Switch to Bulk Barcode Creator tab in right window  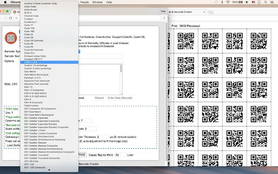(x=181, y=12)
